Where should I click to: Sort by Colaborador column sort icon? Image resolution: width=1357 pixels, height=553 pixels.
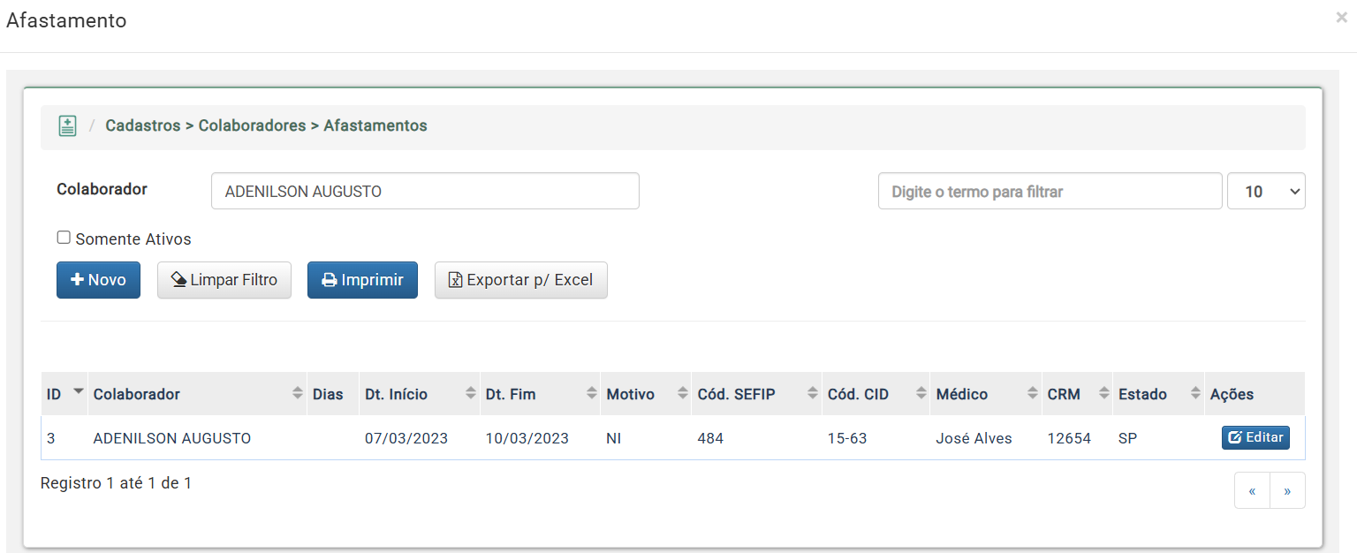298,394
